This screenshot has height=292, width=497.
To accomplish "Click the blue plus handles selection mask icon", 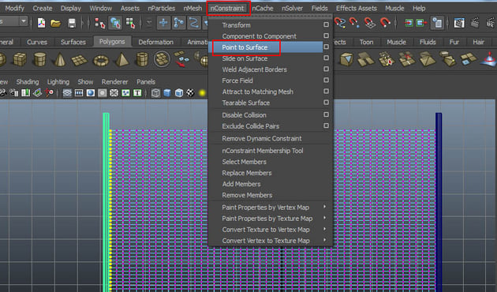I will coord(163,23).
